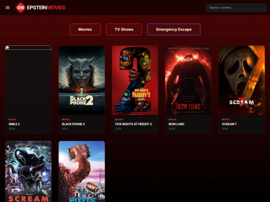The image size is (270, 202).
Task: Click the MOVIE label above Iron Lung
Action: [x=172, y=120]
